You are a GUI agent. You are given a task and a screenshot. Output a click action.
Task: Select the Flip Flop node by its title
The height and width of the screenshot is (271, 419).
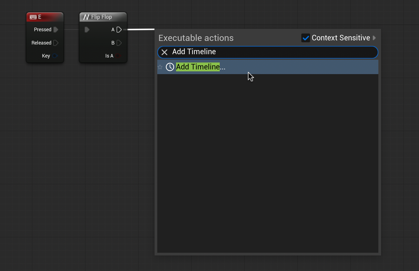point(102,17)
